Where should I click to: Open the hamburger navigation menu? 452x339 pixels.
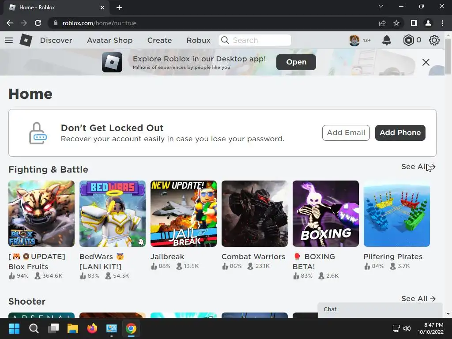[9, 40]
